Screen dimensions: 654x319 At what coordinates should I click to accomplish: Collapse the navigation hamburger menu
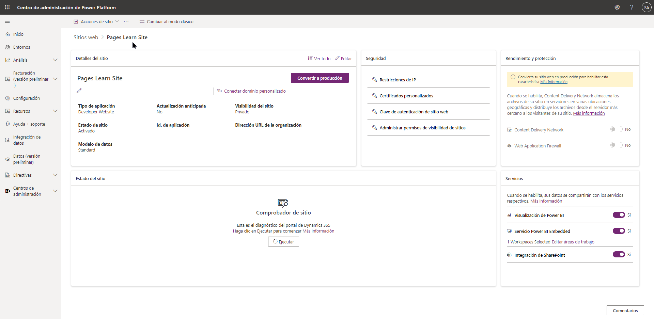point(7,21)
